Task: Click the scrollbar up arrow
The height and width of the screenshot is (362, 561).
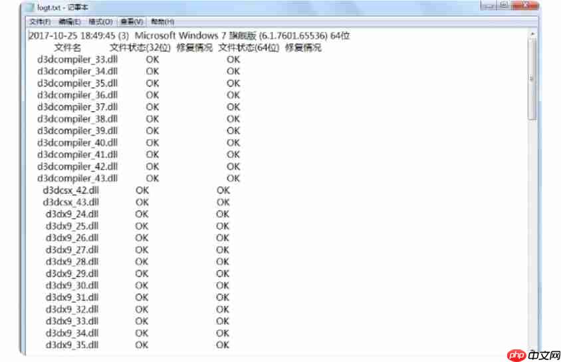Action: coord(532,34)
